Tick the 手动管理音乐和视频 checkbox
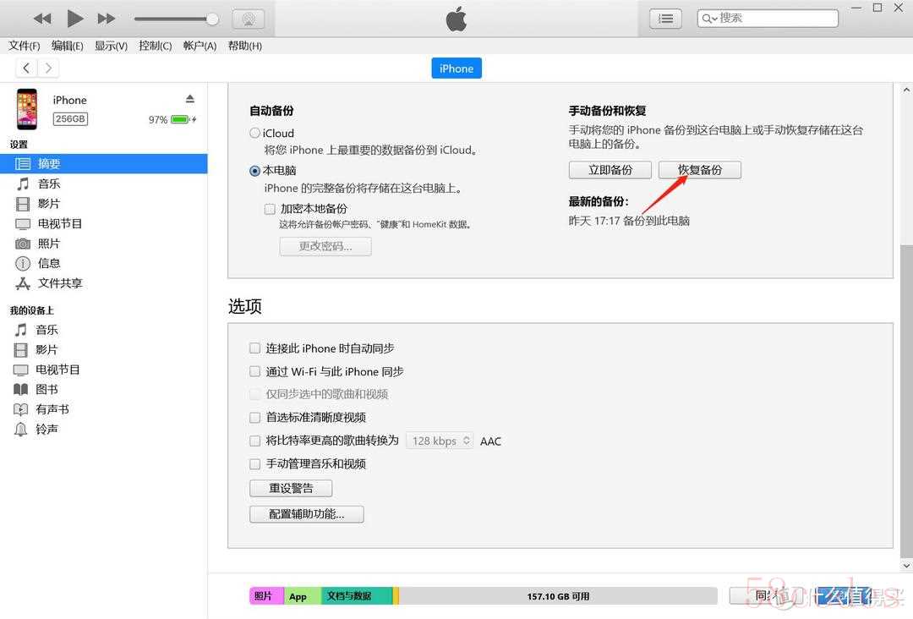Viewport: 913px width, 619px height. [254, 463]
